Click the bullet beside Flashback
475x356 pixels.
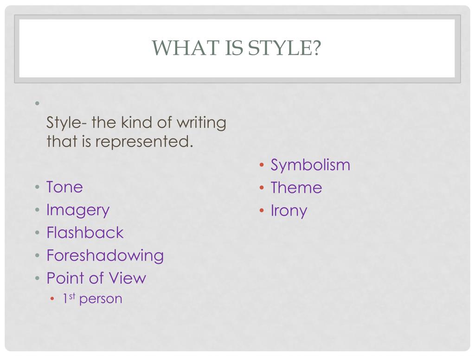[37, 233]
